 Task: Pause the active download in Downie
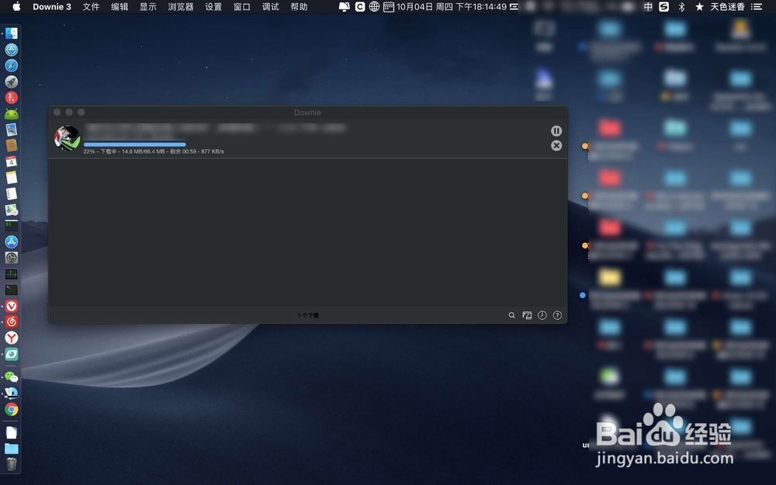pyautogui.click(x=556, y=130)
